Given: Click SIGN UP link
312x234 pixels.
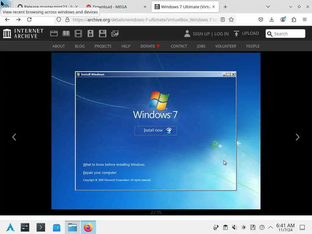Looking at the screenshot, I should (x=201, y=34).
